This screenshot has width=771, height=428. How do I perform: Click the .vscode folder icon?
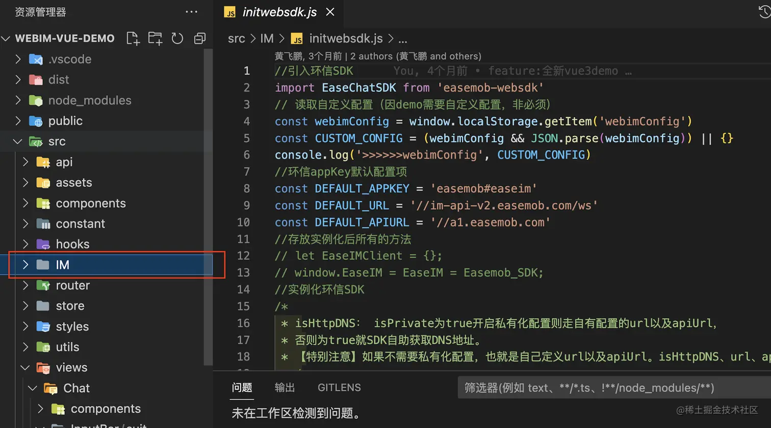pos(36,59)
